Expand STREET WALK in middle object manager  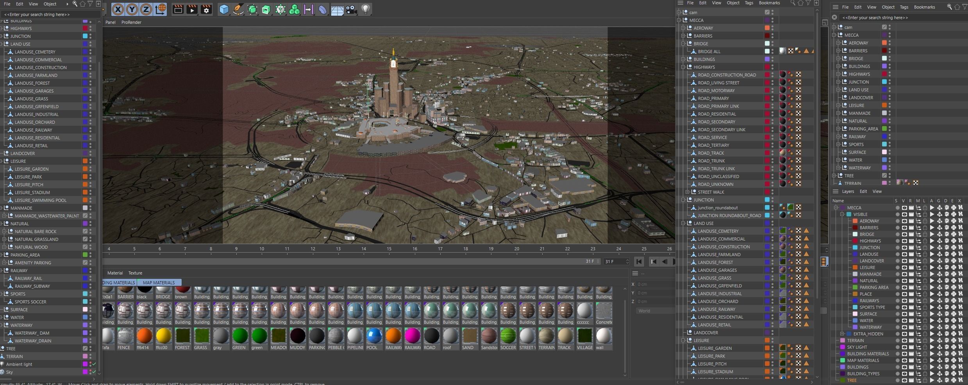tap(687, 192)
